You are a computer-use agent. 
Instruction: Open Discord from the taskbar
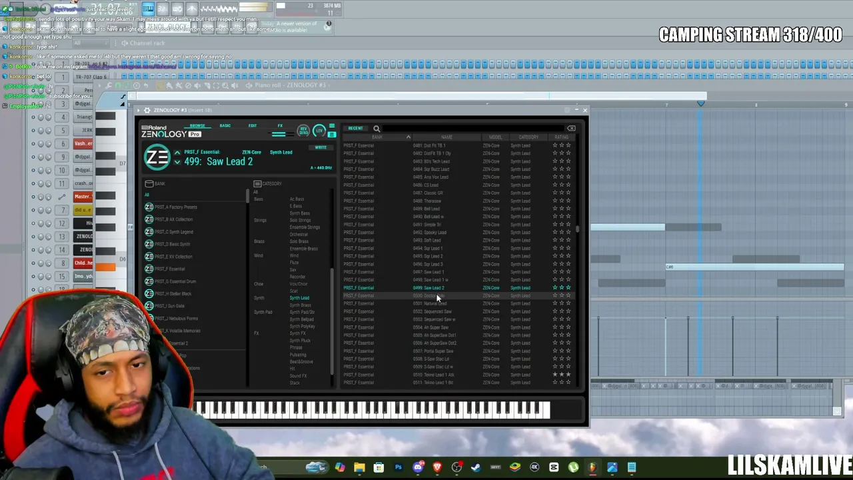tap(418, 467)
